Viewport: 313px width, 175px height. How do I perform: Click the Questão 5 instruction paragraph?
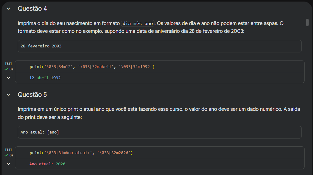tap(159, 113)
